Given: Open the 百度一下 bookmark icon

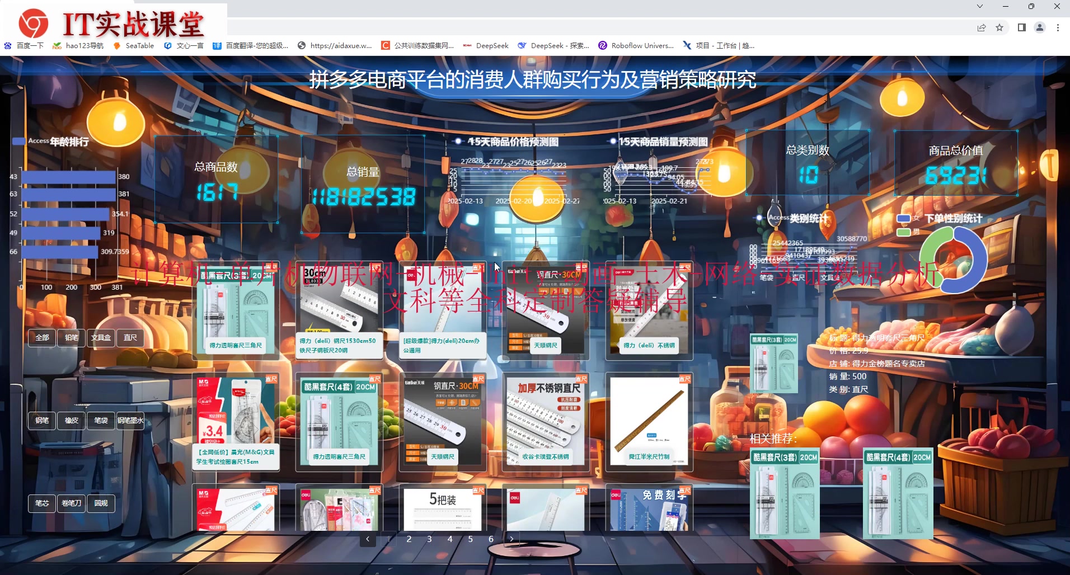Looking at the screenshot, I should click(8, 46).
